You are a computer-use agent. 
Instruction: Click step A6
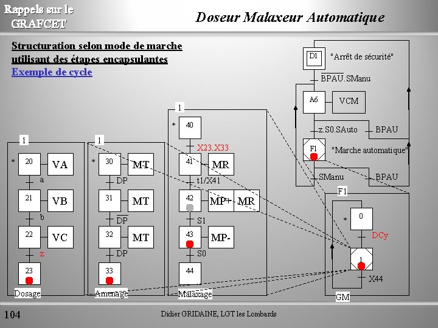click(314, 102)
